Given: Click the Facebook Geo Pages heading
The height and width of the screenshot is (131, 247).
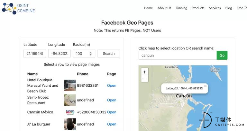Looking at the screenshot, I should click(x=127, y=23).
